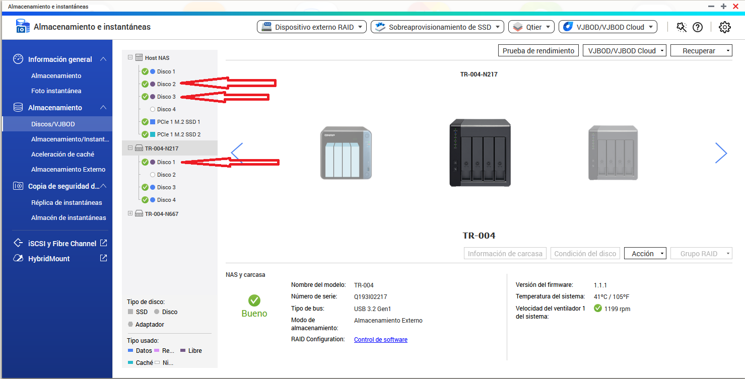Screen dimensions: 745x379
Task: Open HybridMount external link icon
Action: click(103, 258)
